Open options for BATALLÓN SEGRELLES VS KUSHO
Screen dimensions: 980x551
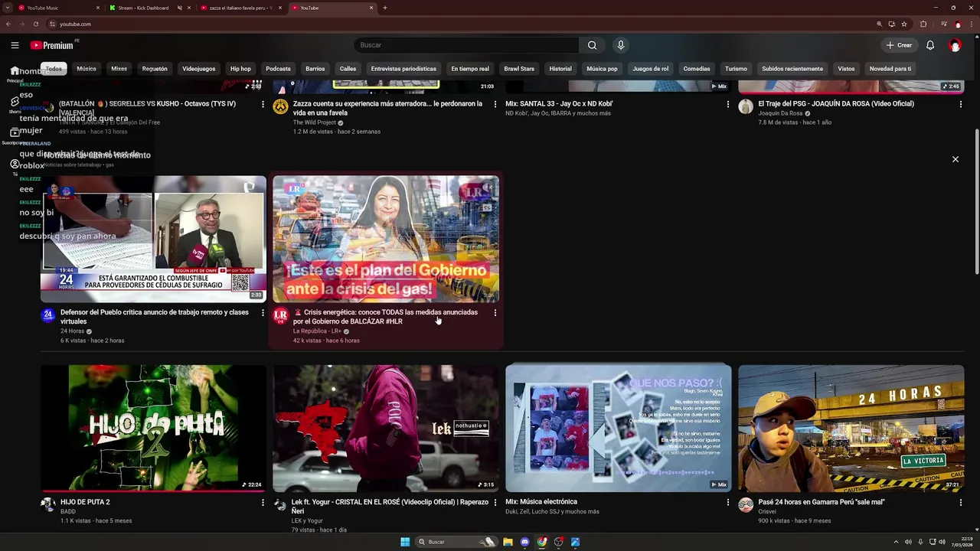(x=263, y=103)
